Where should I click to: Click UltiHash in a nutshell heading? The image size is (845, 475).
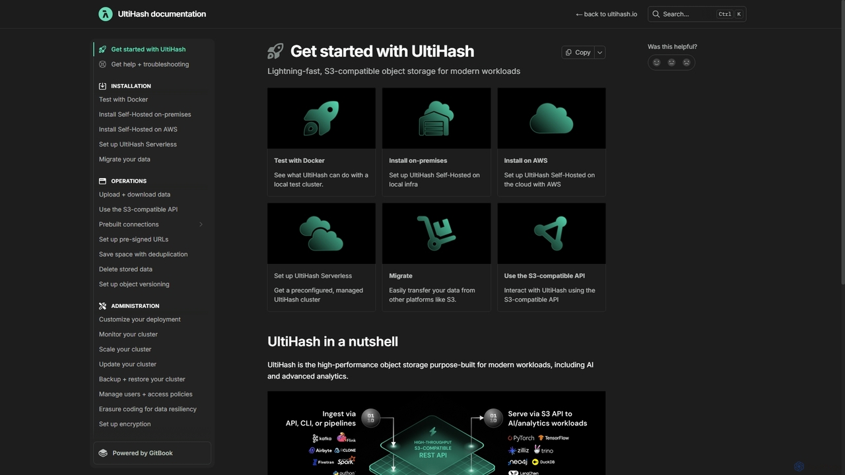coord(333,342)
